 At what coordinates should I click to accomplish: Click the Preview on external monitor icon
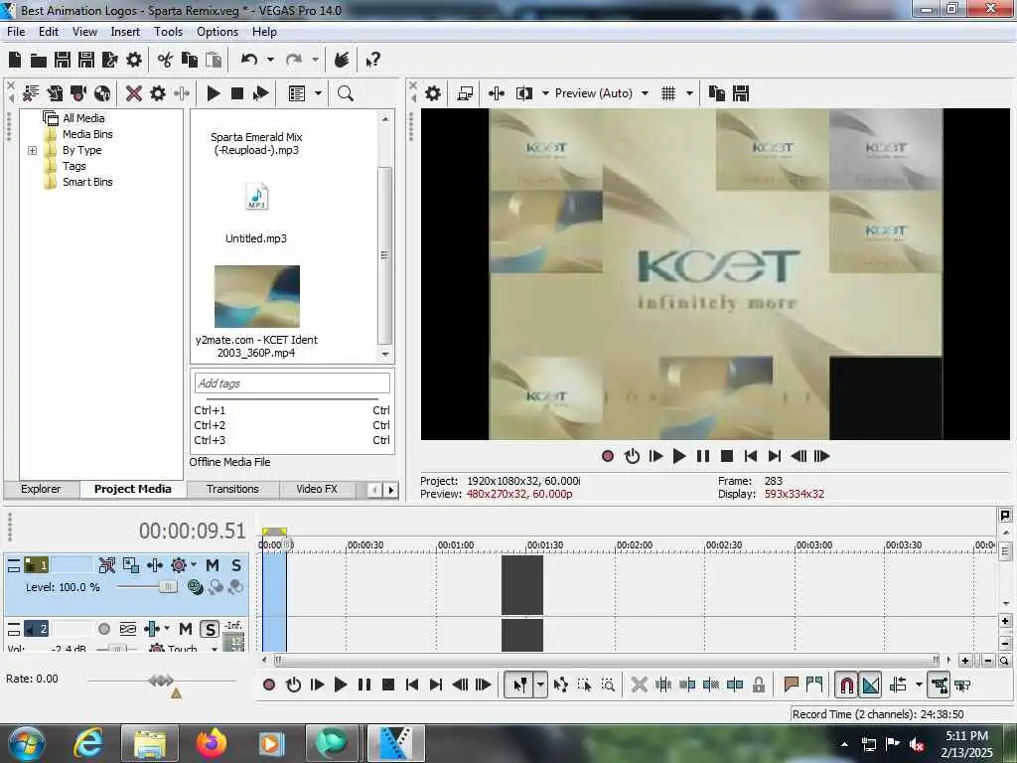pos(465,93)
